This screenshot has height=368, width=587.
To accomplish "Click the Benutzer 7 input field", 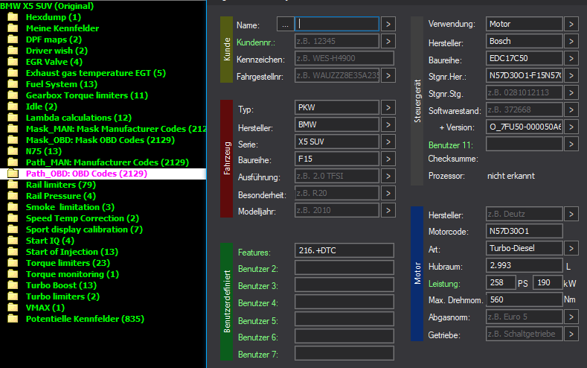I will (344, 353).
